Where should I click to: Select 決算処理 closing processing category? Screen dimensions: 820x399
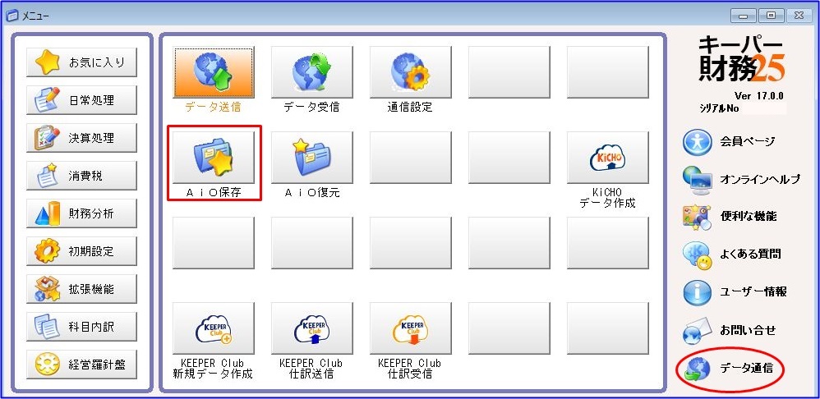pyautogui.click(x=81, y=138)
